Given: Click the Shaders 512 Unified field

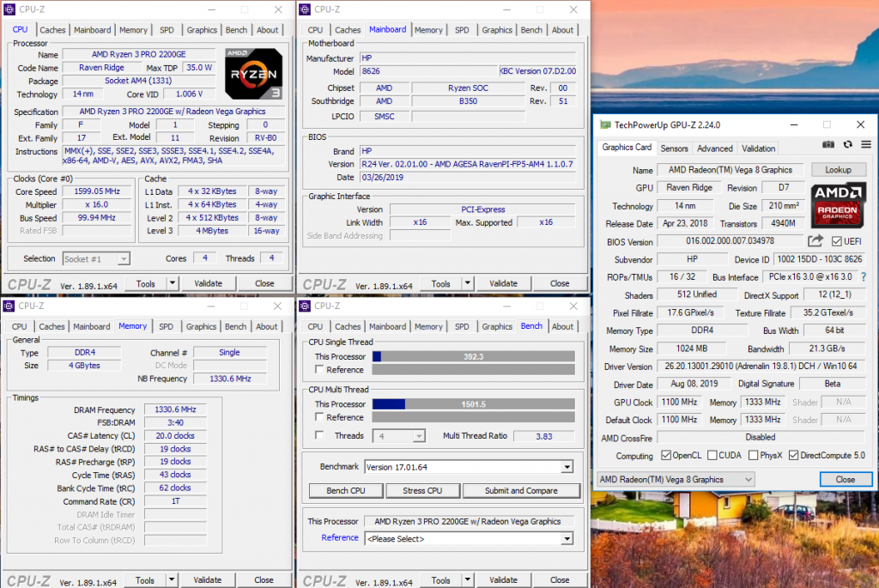Looking at the screenshot, I should pos(696,294).
